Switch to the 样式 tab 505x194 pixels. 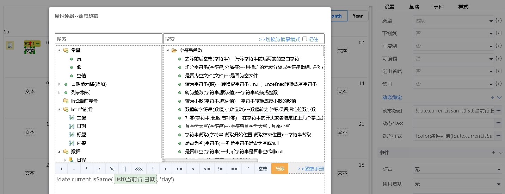point(463,7)
